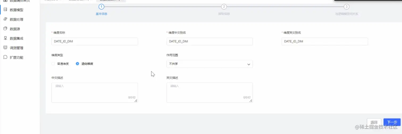This screenshot has height=134, width=402.
Task: Click the step 1 circle 基本信息
Action: [x=101, y=7]
